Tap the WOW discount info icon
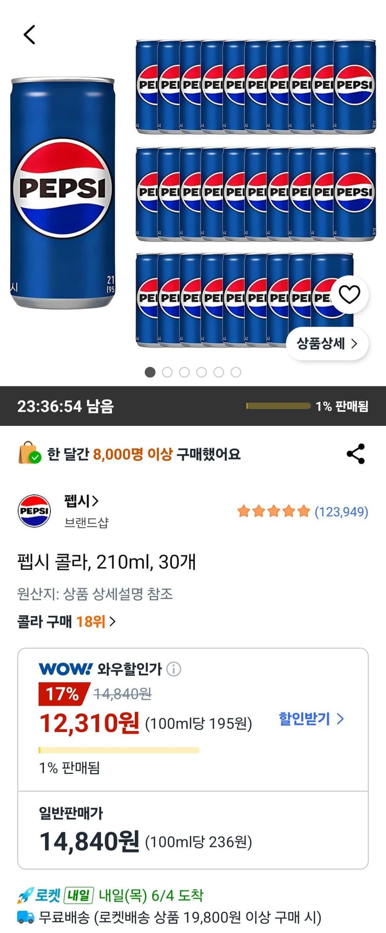The width and height of the screenshot is (386, 933). tap(173, 669)
